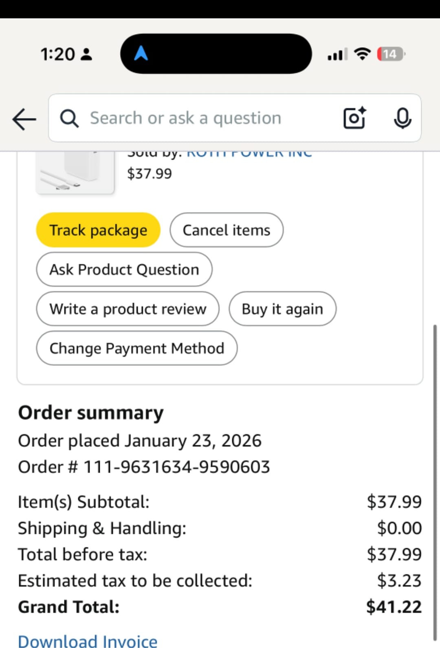This screenshot has height=648, width=440.
Task: Tap the battery level indicator
Action: point(390,54)
